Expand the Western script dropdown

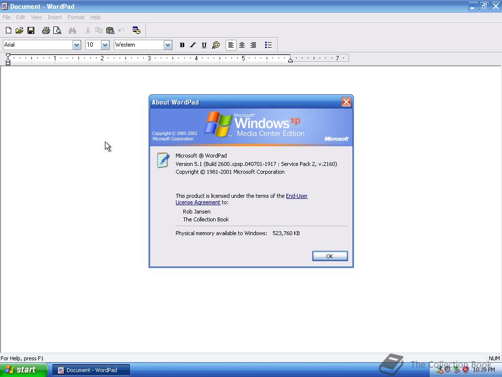pos(168,45)
